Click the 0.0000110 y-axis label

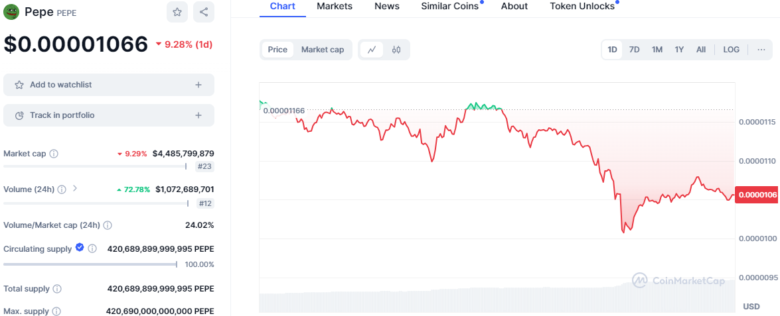(x=757, y=161)
